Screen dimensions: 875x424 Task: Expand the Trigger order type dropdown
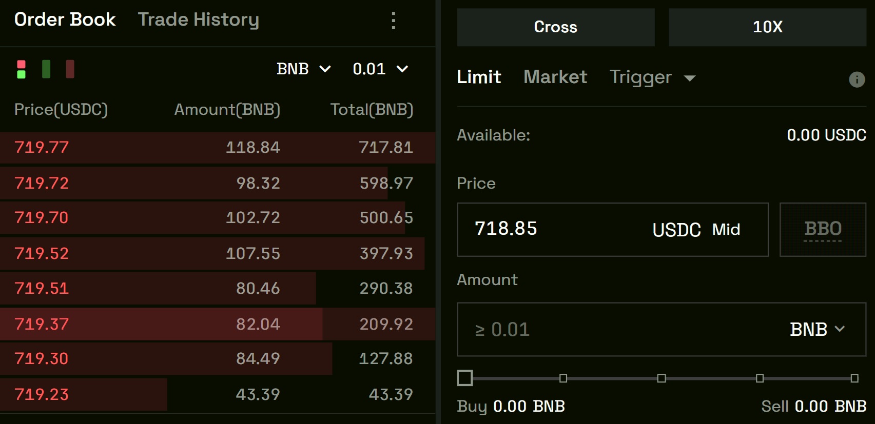pyautogui.click(x=652, y=77)
